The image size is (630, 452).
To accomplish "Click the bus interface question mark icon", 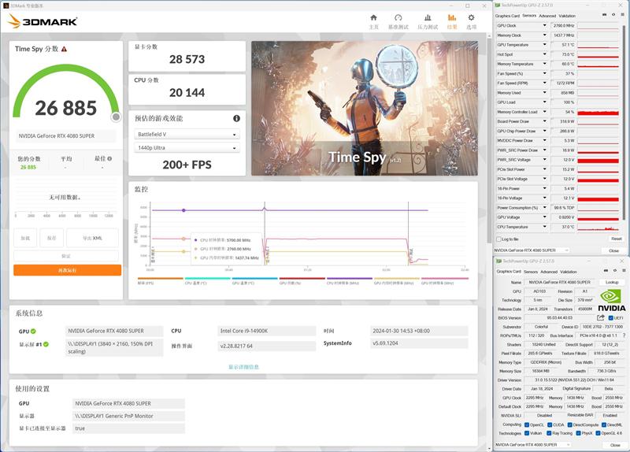I will (x=624, y=335).
